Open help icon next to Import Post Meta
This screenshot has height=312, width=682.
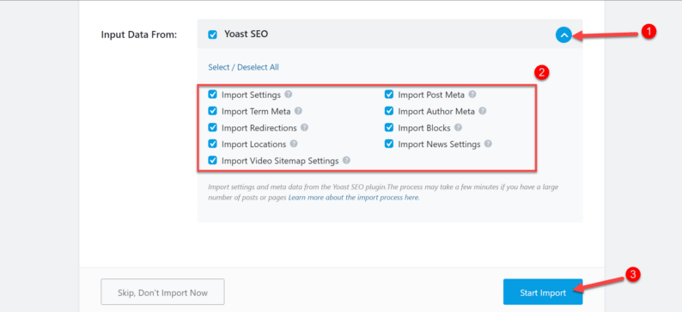click(x=472, y=95)
